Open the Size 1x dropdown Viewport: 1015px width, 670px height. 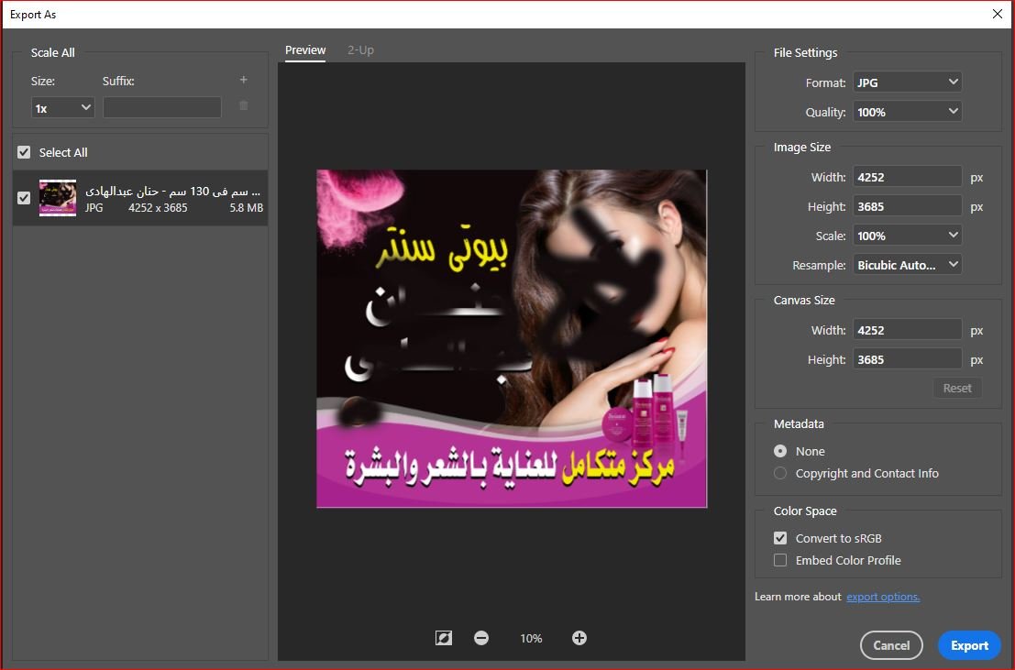62,108
